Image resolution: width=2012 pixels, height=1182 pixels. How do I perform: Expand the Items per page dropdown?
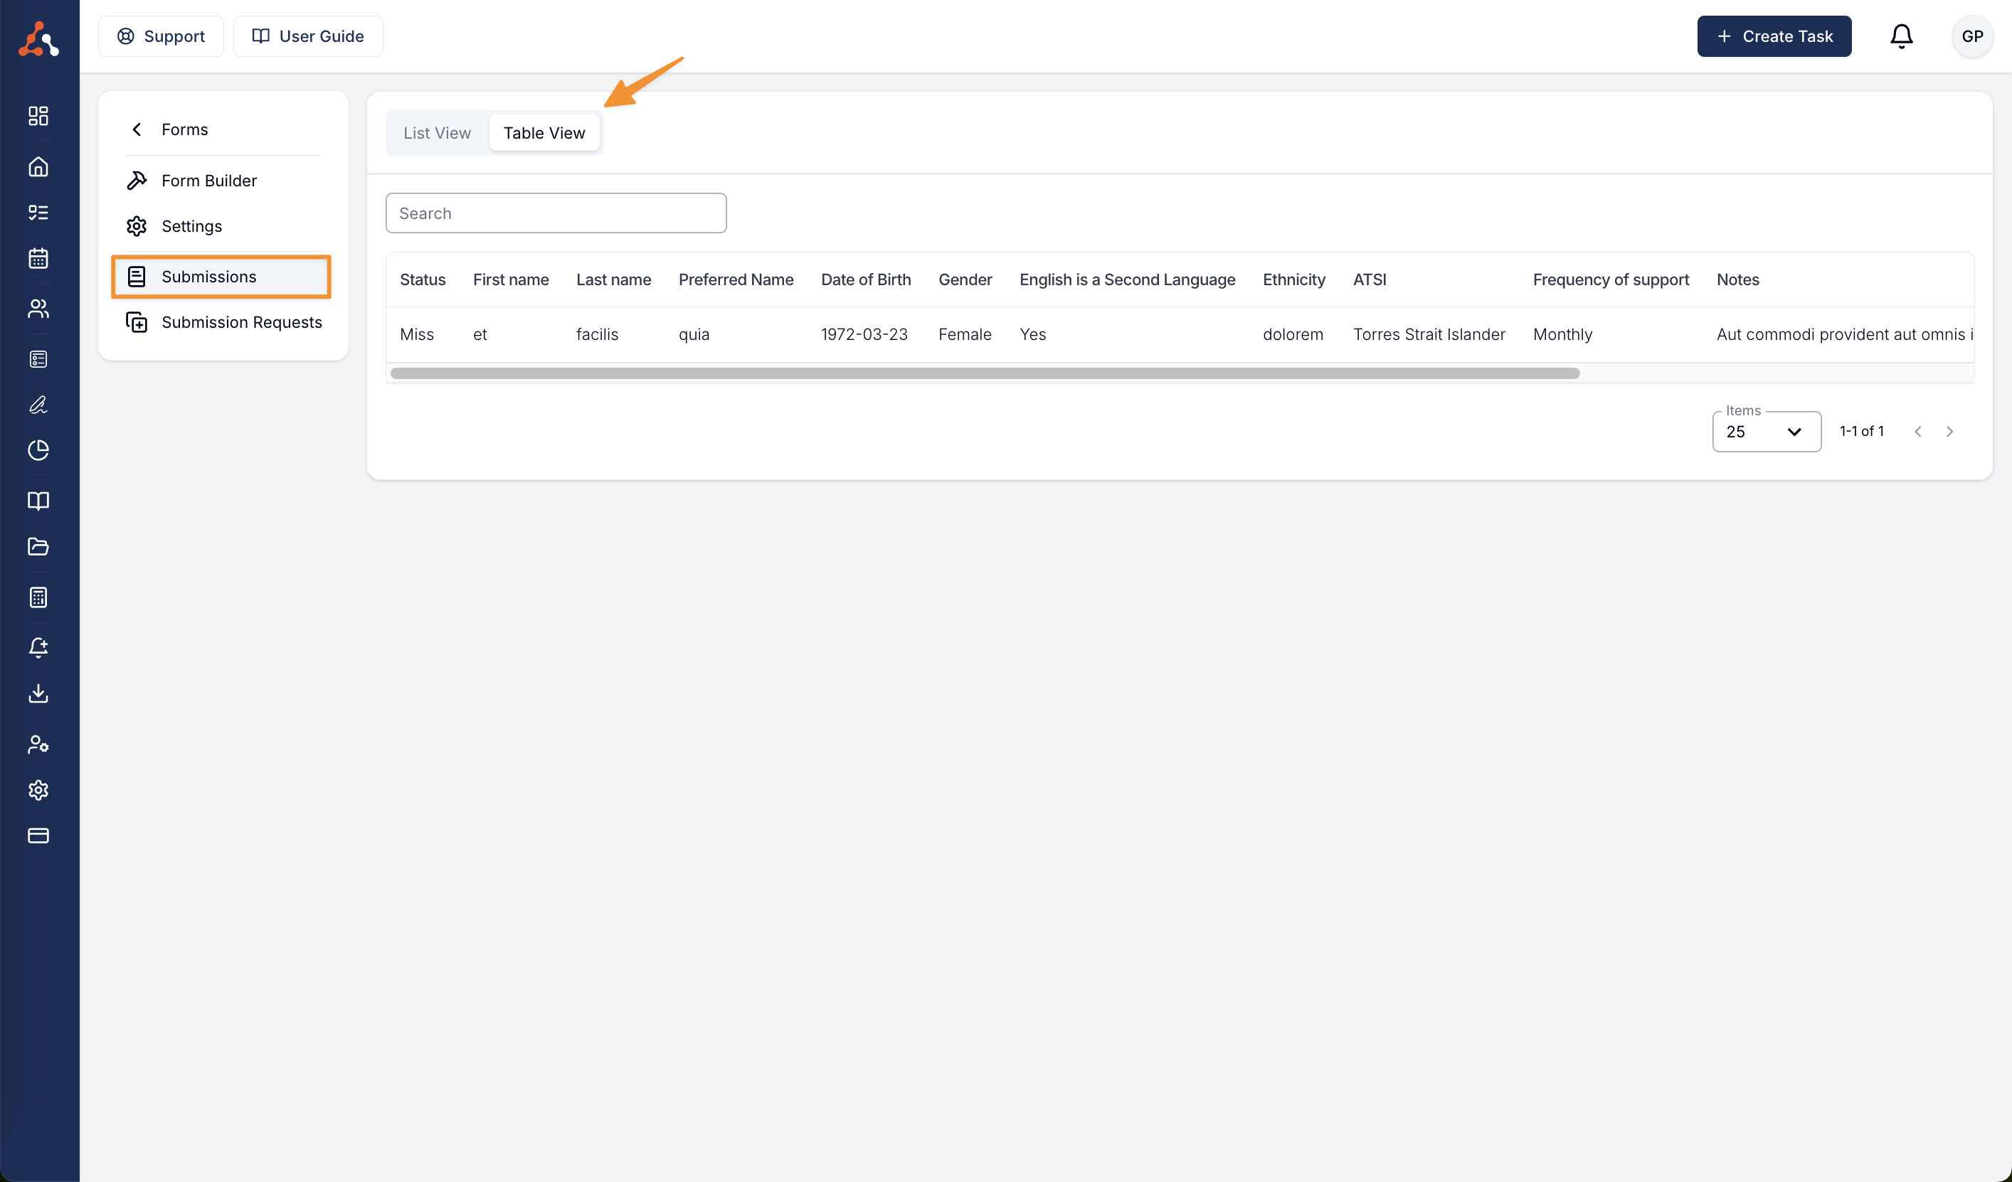click(x=1765, y=432)
